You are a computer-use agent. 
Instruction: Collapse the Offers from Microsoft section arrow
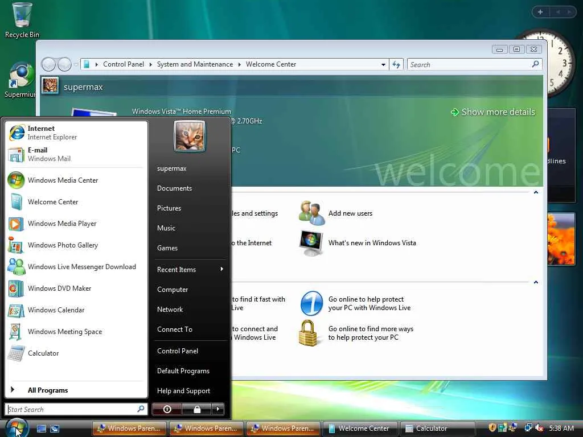click(x=536, y=282)
